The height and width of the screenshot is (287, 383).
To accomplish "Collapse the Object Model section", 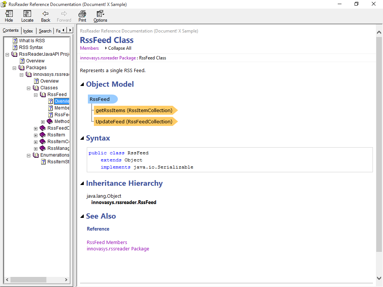I will (x=82, y=84).
